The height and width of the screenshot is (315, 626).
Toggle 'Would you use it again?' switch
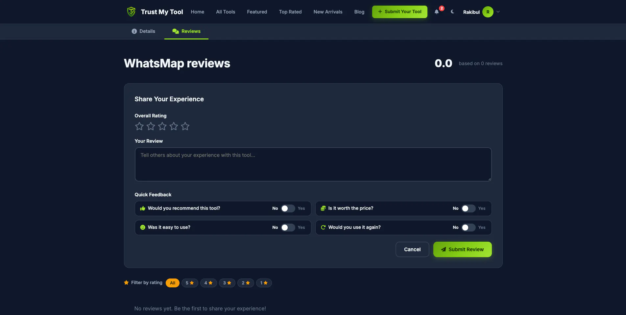[469, 228]
